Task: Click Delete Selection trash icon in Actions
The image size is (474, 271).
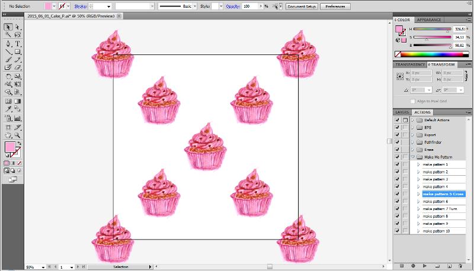Action: click(460, 266)
